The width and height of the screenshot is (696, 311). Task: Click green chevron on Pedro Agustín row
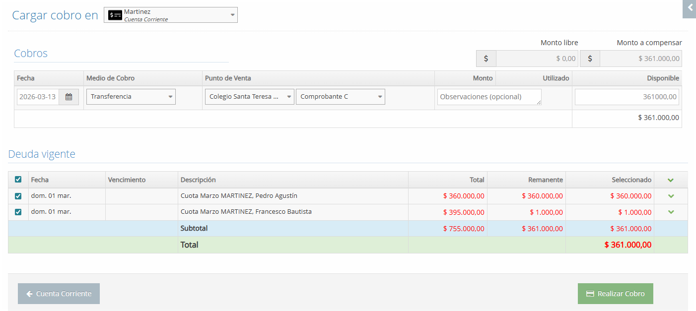coord(671,196)
